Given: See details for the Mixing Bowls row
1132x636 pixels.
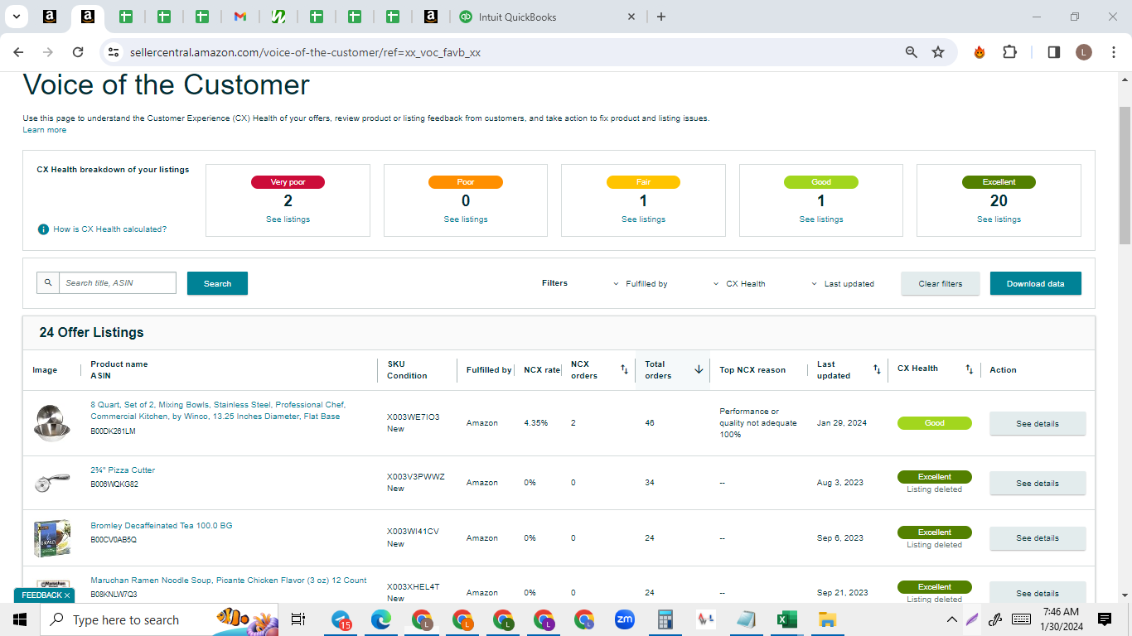Looking at the screenshot, I should coord(1038,423).
